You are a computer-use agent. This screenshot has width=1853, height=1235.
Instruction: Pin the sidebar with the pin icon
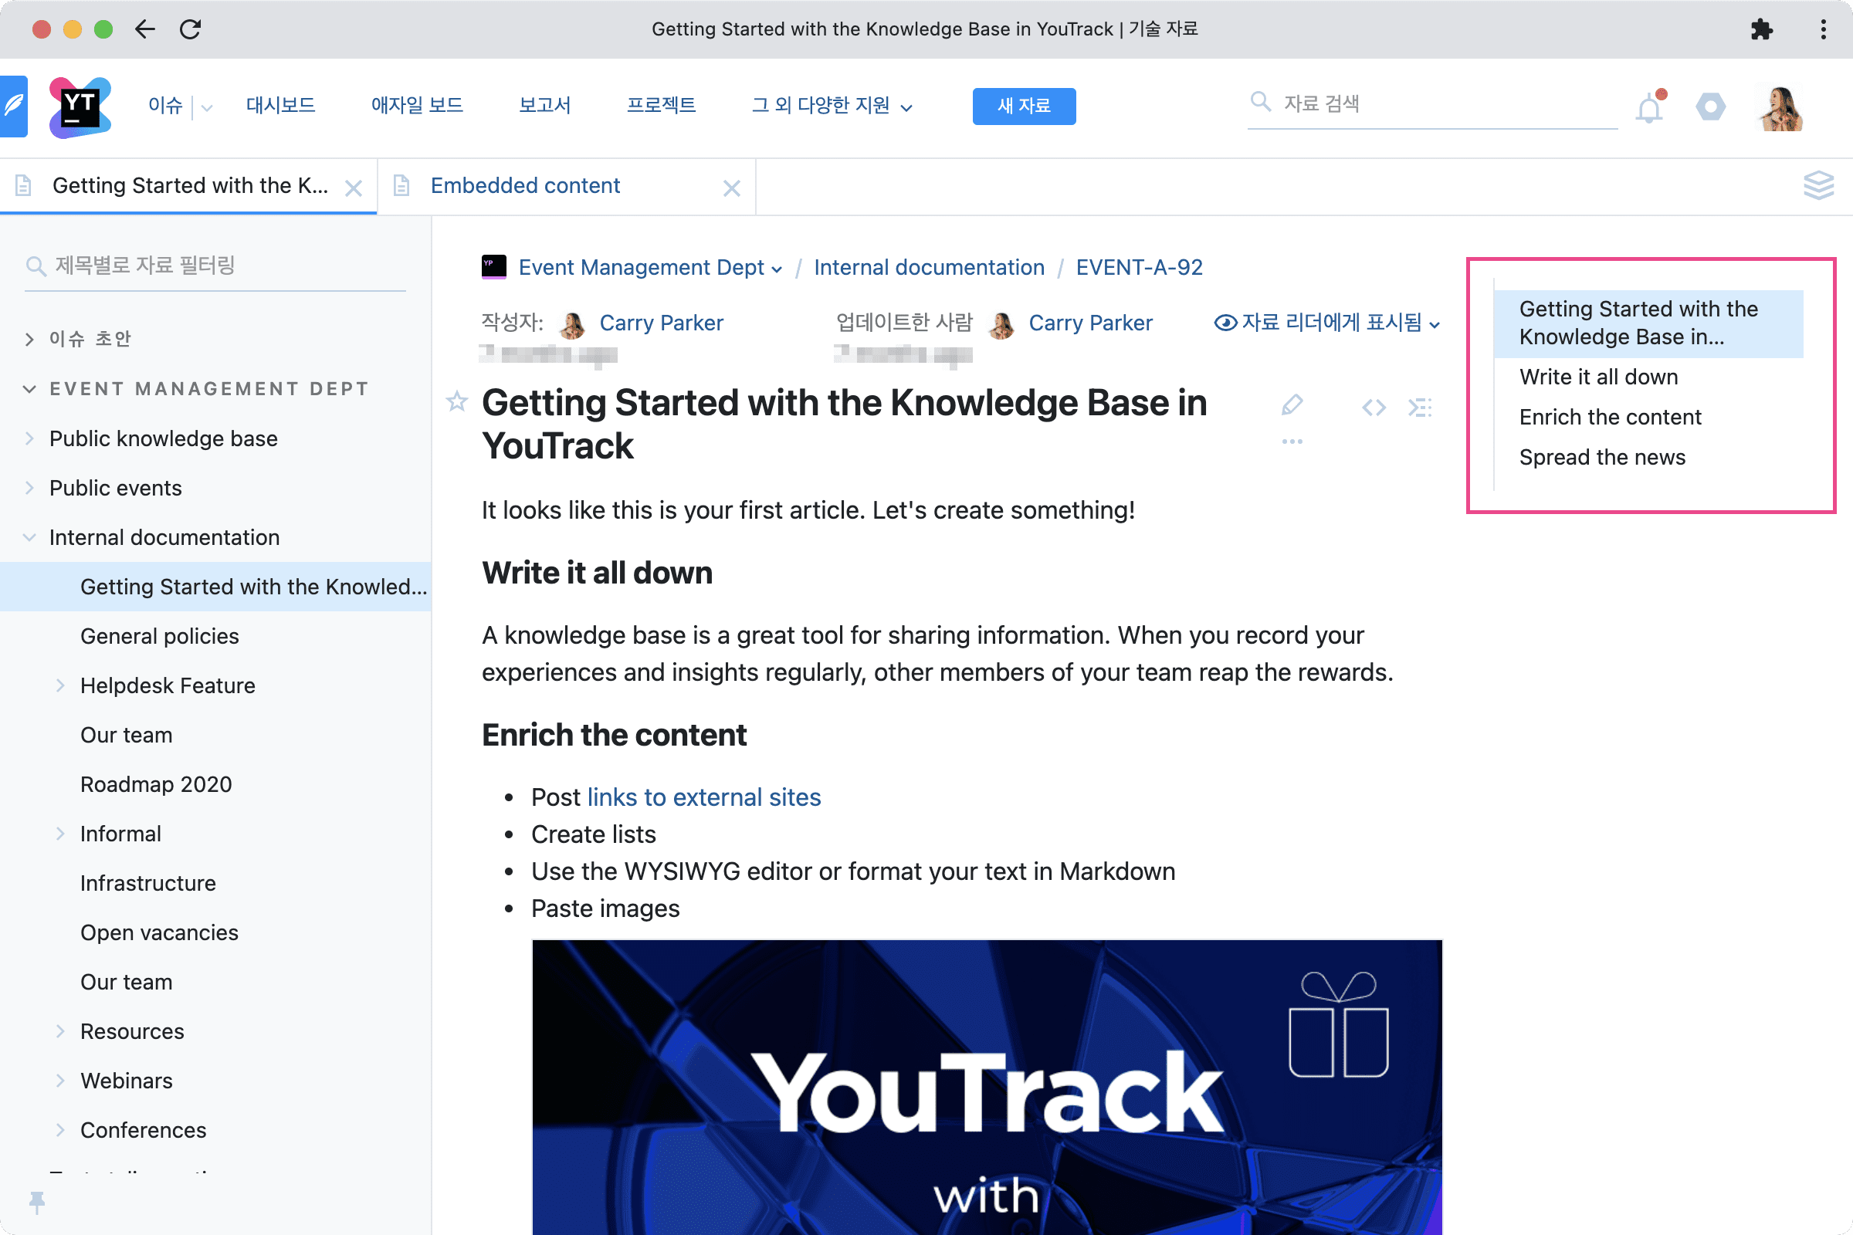point(37,1202)
